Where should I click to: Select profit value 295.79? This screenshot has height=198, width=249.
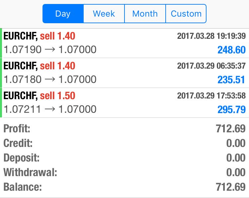tap(231, 109)
